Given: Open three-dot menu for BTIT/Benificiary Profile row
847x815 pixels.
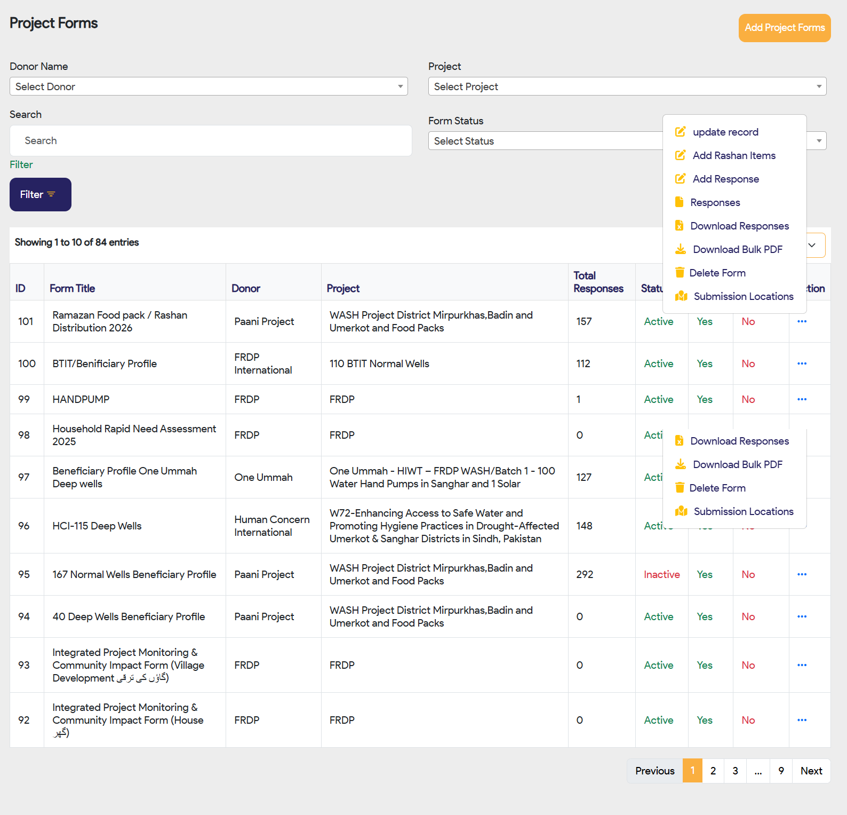Looking at the screenshot, I should (x=802, y=363).
